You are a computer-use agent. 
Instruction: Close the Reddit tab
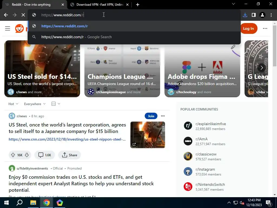coord(63,5)
